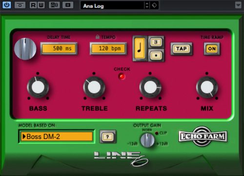Step presets with the up/down arrows

(x=147, y=5)
